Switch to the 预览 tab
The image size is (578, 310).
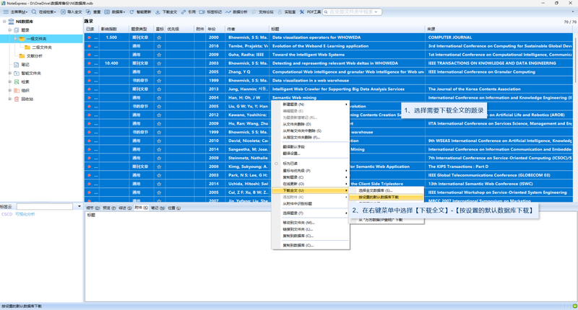(109, 208)
